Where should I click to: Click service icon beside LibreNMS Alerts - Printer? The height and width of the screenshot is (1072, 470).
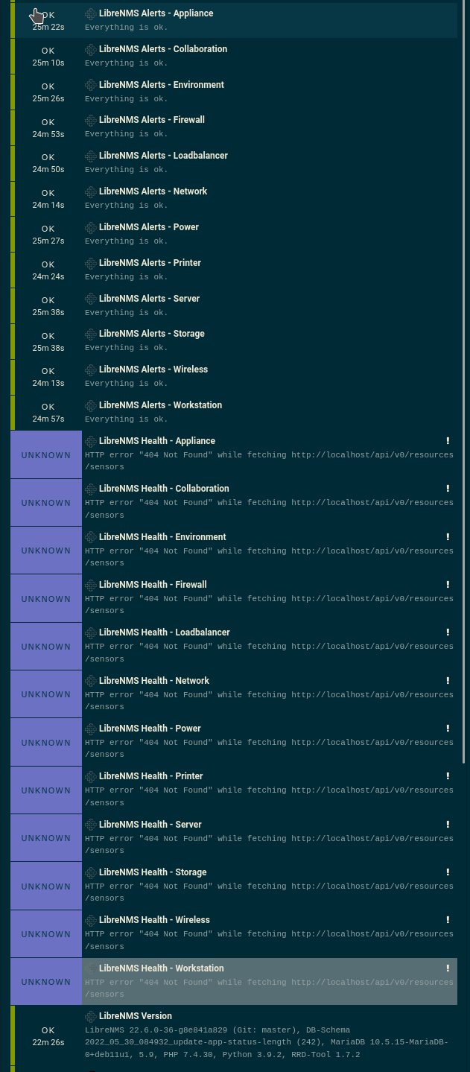pyautogui.click(x=90, y=264)
